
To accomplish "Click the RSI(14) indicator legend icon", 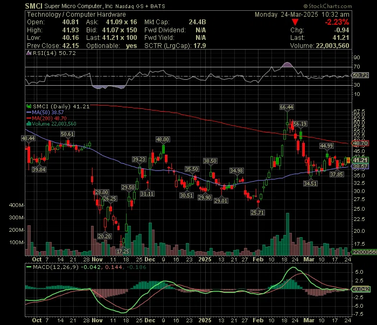I will coord(29,53).
